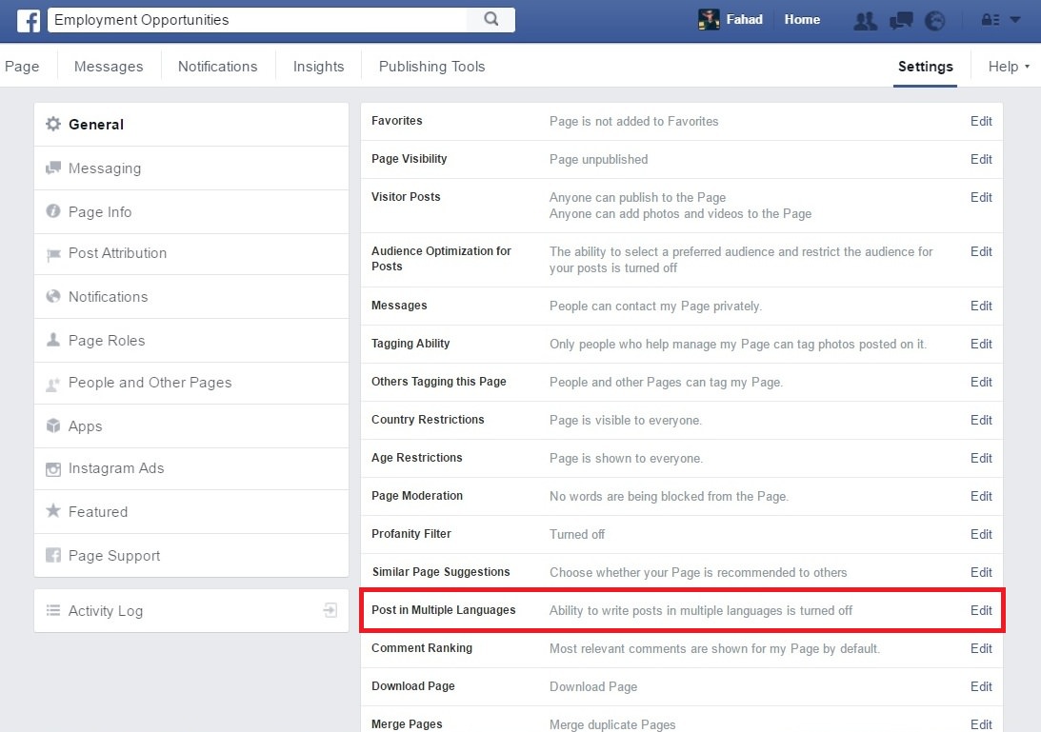Go to Home in the top bar
This screenshot has height=732, width=1041.
tap(802, 19)
